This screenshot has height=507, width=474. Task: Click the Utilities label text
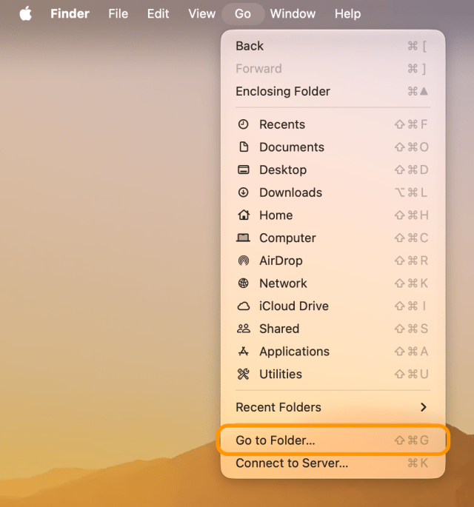(281, 374)
